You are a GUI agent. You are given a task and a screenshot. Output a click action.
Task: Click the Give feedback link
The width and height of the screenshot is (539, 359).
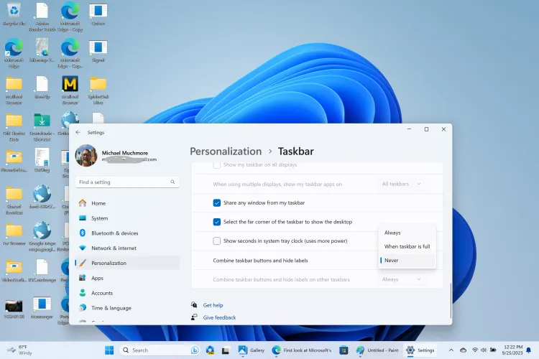click(219, 317)
